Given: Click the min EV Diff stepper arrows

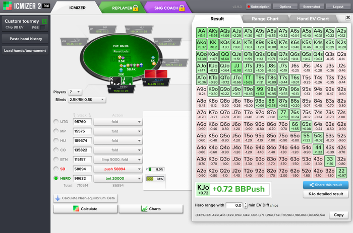Looking at the screenshot, I should coord(246,205).
